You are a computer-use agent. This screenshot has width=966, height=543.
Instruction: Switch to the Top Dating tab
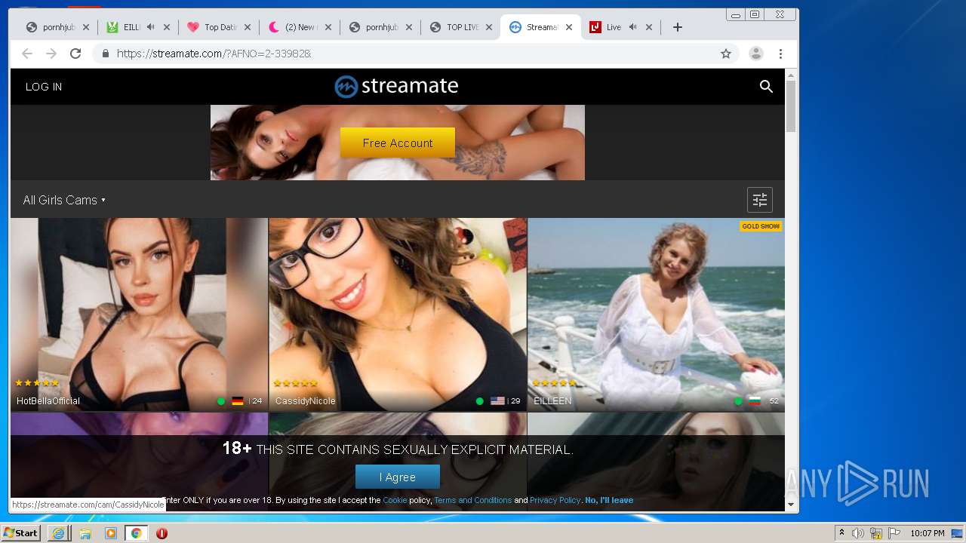(220, 27)
